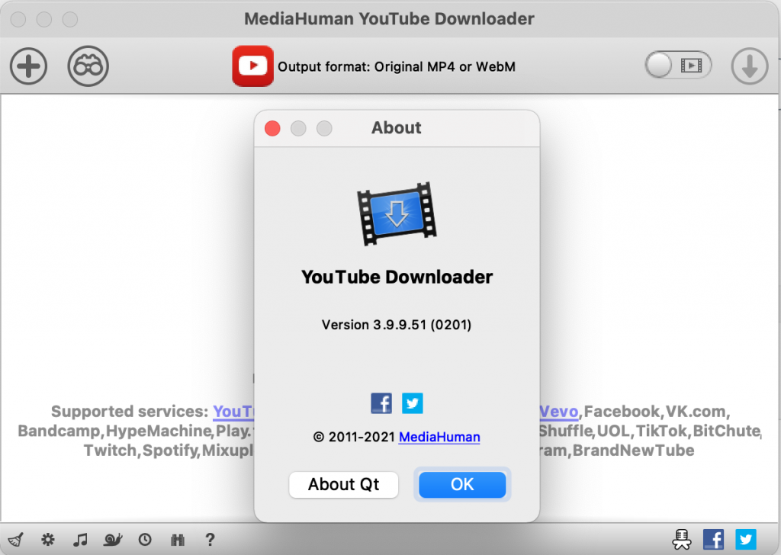Click the broom clear list icon
The height and width of the screenshot is (555, 781).
16,540
